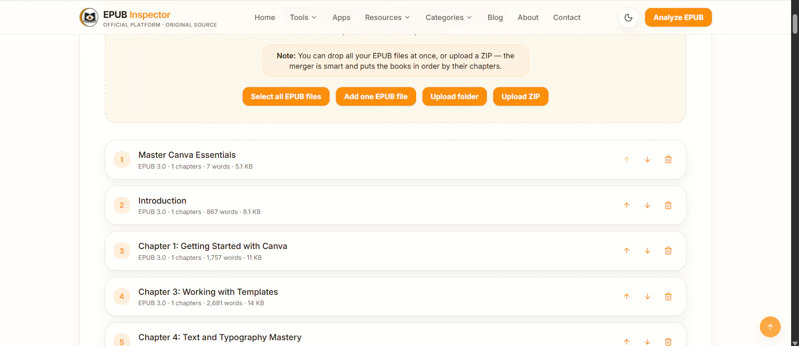Remove Chapter 3: Working with Templates

click(668, 296)
